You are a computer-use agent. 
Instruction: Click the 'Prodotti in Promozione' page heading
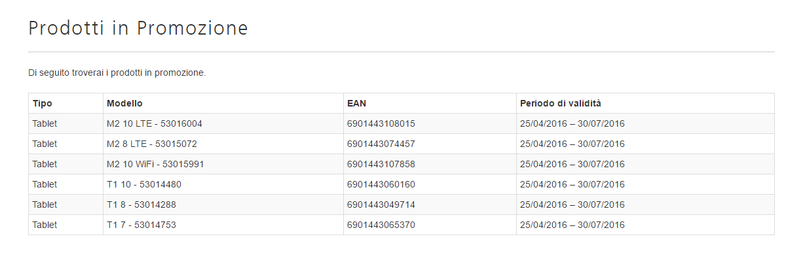[138, 29]
